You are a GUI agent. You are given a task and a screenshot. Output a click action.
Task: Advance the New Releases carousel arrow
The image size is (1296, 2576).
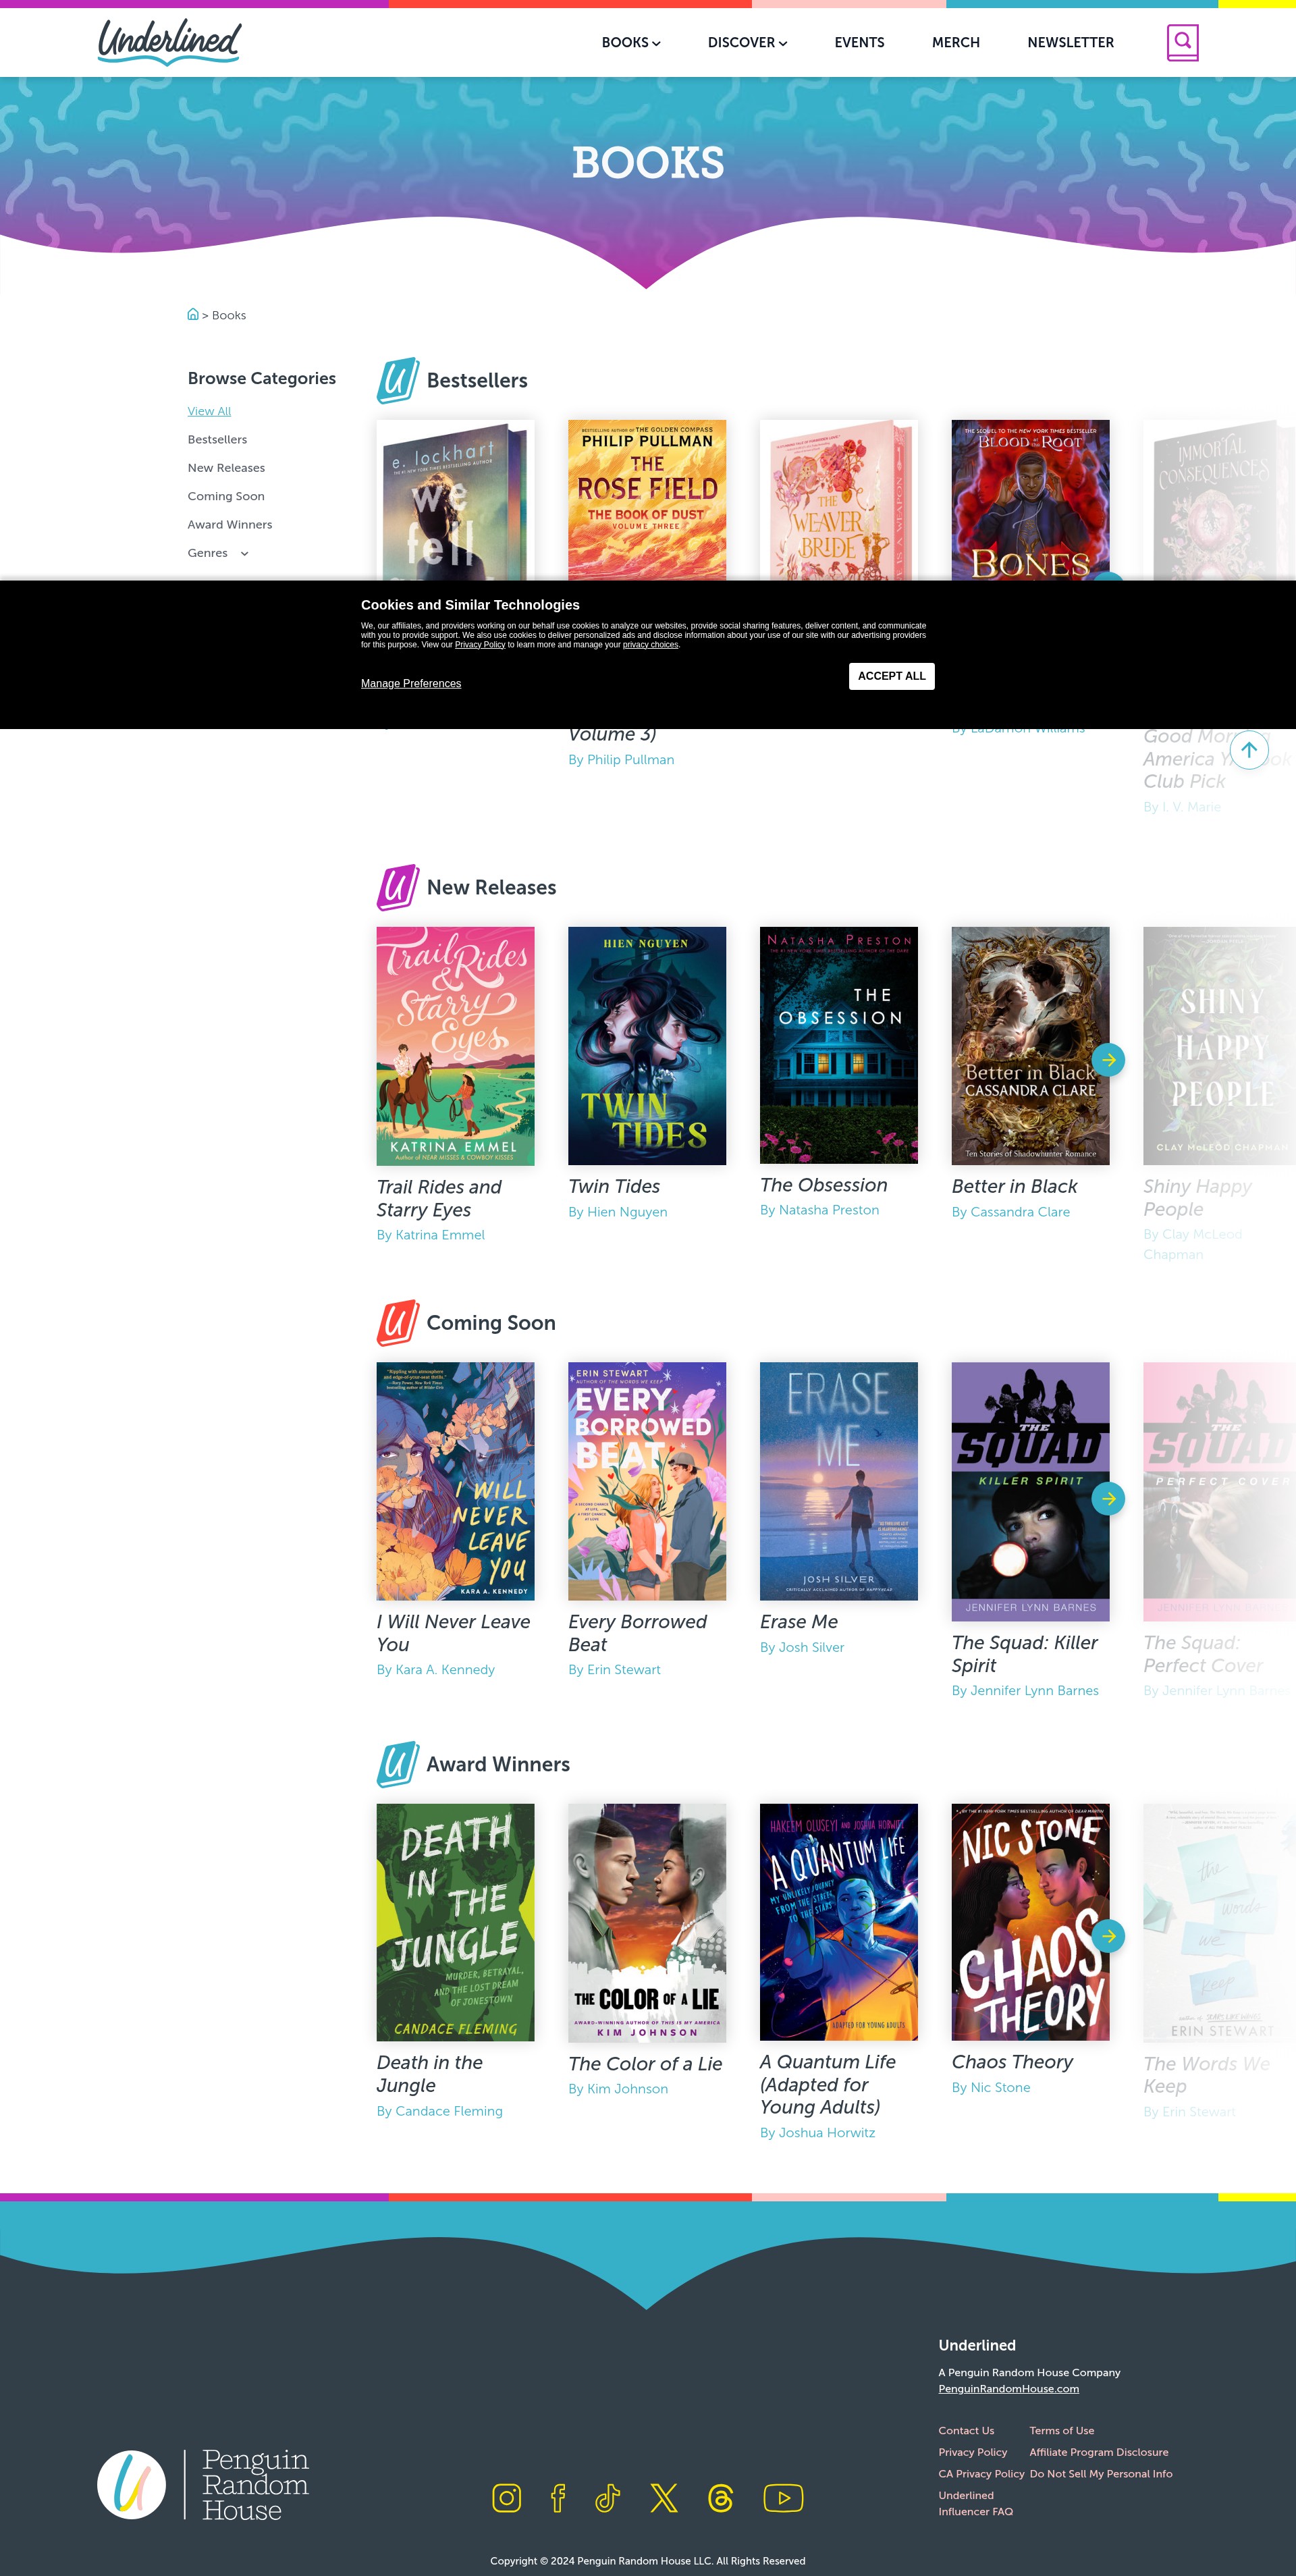pos(1108,1060)
